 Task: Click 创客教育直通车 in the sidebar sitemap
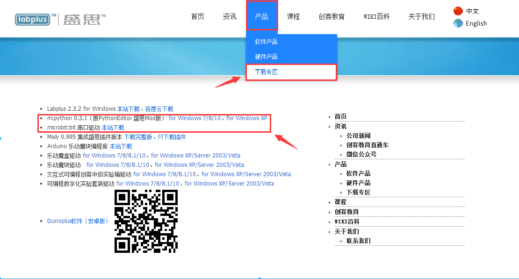368,145
